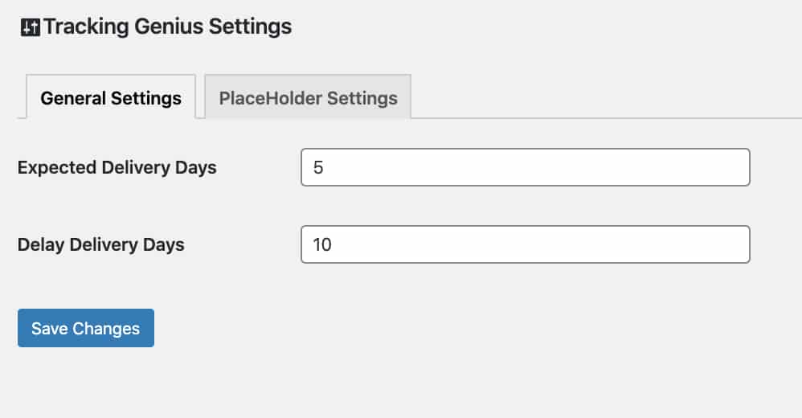Select the active General Settings tab
The width and height of the screenshot is (802, 418).
pos(111,98)
